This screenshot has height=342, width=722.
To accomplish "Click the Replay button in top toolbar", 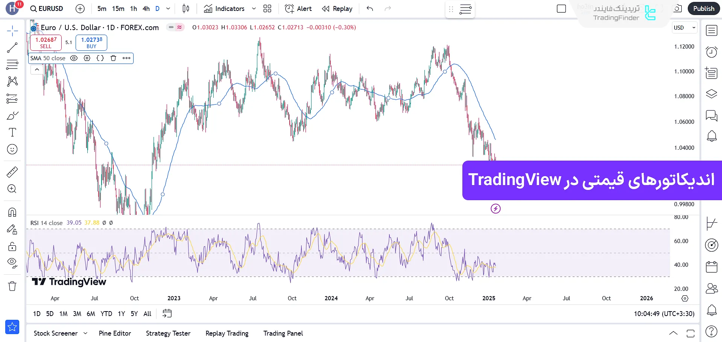I will (x=337, y=9).
